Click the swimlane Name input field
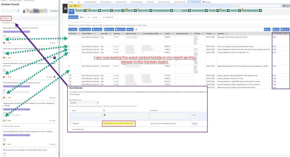This screenshot has width=290, height=157. [x=87, y=115]
